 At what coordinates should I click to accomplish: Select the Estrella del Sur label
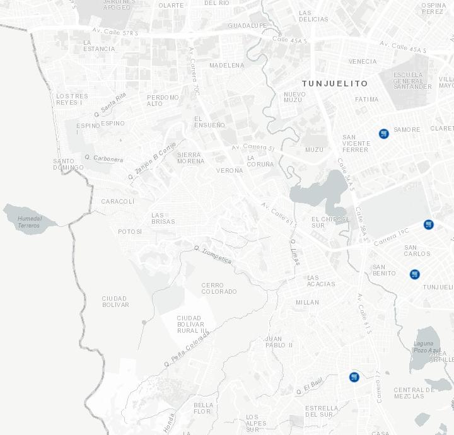(322, 411)
